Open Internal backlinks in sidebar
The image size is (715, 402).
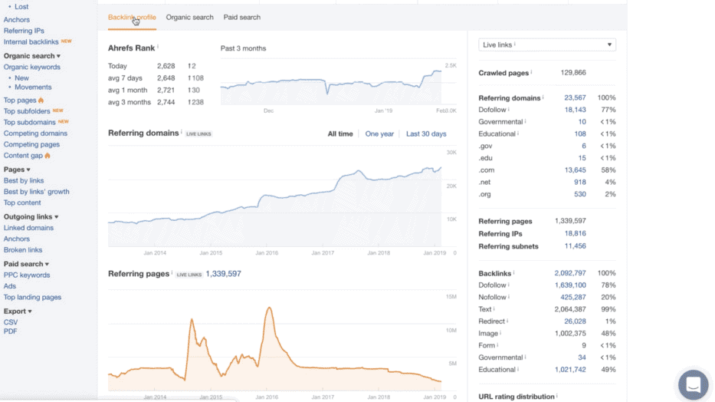point(31,42)
